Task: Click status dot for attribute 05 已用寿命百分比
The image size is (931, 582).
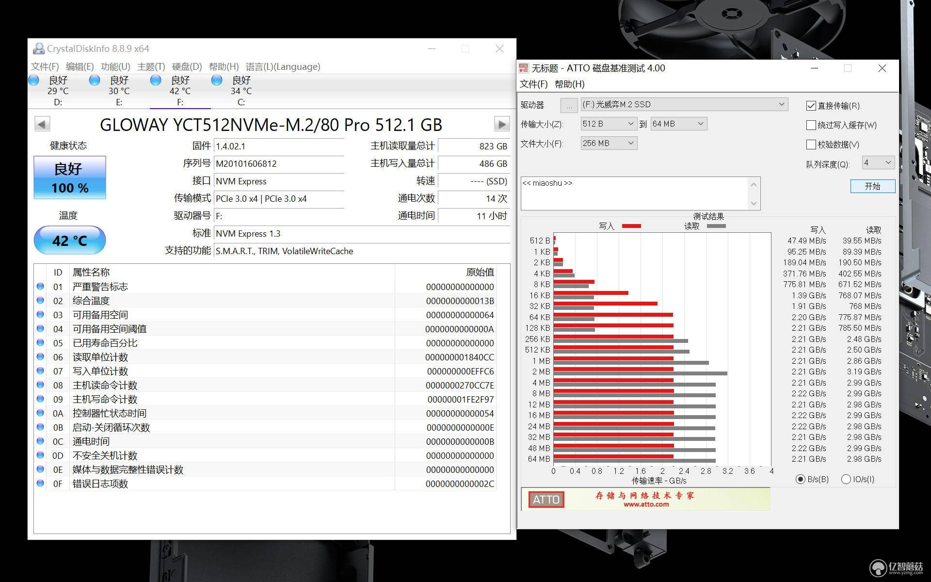Action: (x=40, y=342)
